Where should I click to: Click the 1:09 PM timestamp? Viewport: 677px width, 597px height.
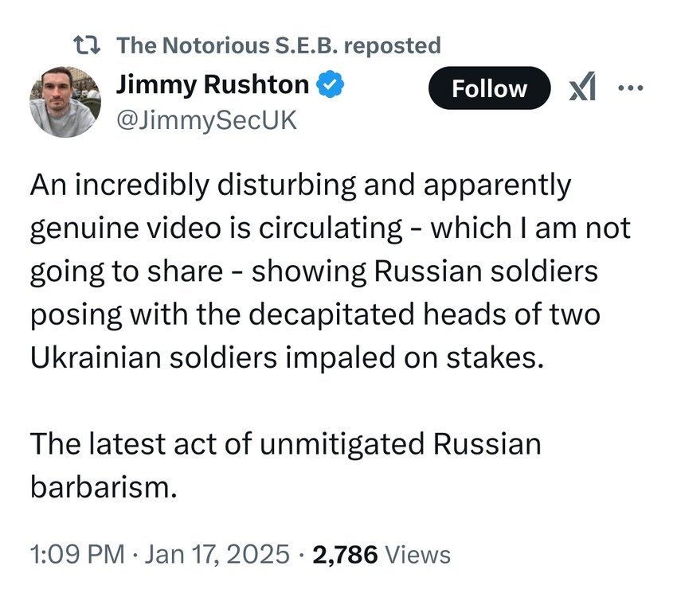78,554
